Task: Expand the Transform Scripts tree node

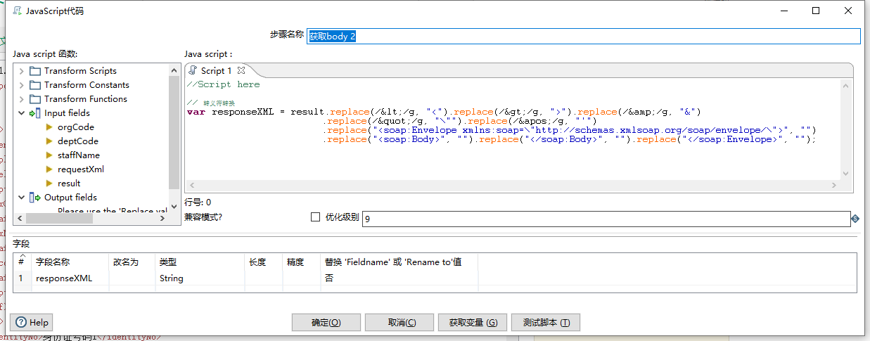Action: 21,71
